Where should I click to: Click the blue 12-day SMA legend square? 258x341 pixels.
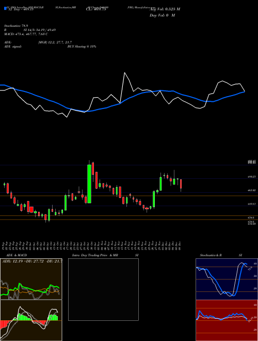[x=5, y=8]
